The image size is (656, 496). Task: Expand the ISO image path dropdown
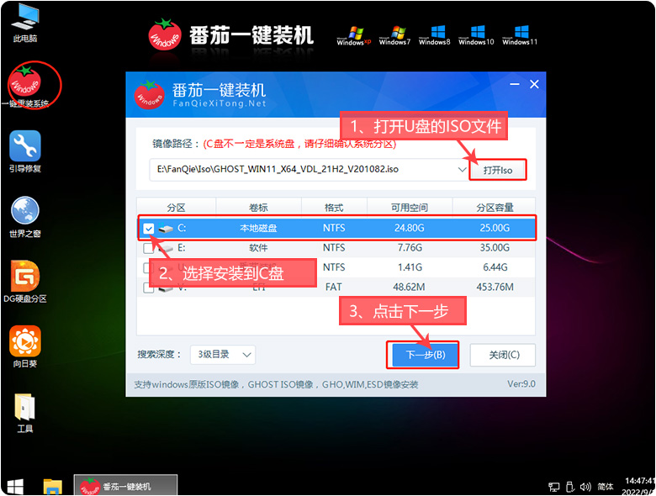(462, 169)
